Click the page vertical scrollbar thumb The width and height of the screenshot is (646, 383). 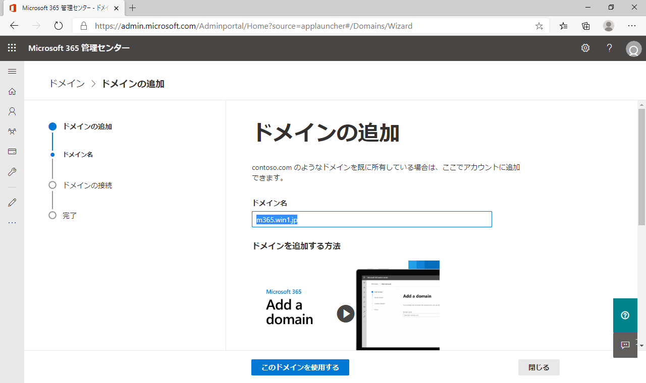click(642, 166)
